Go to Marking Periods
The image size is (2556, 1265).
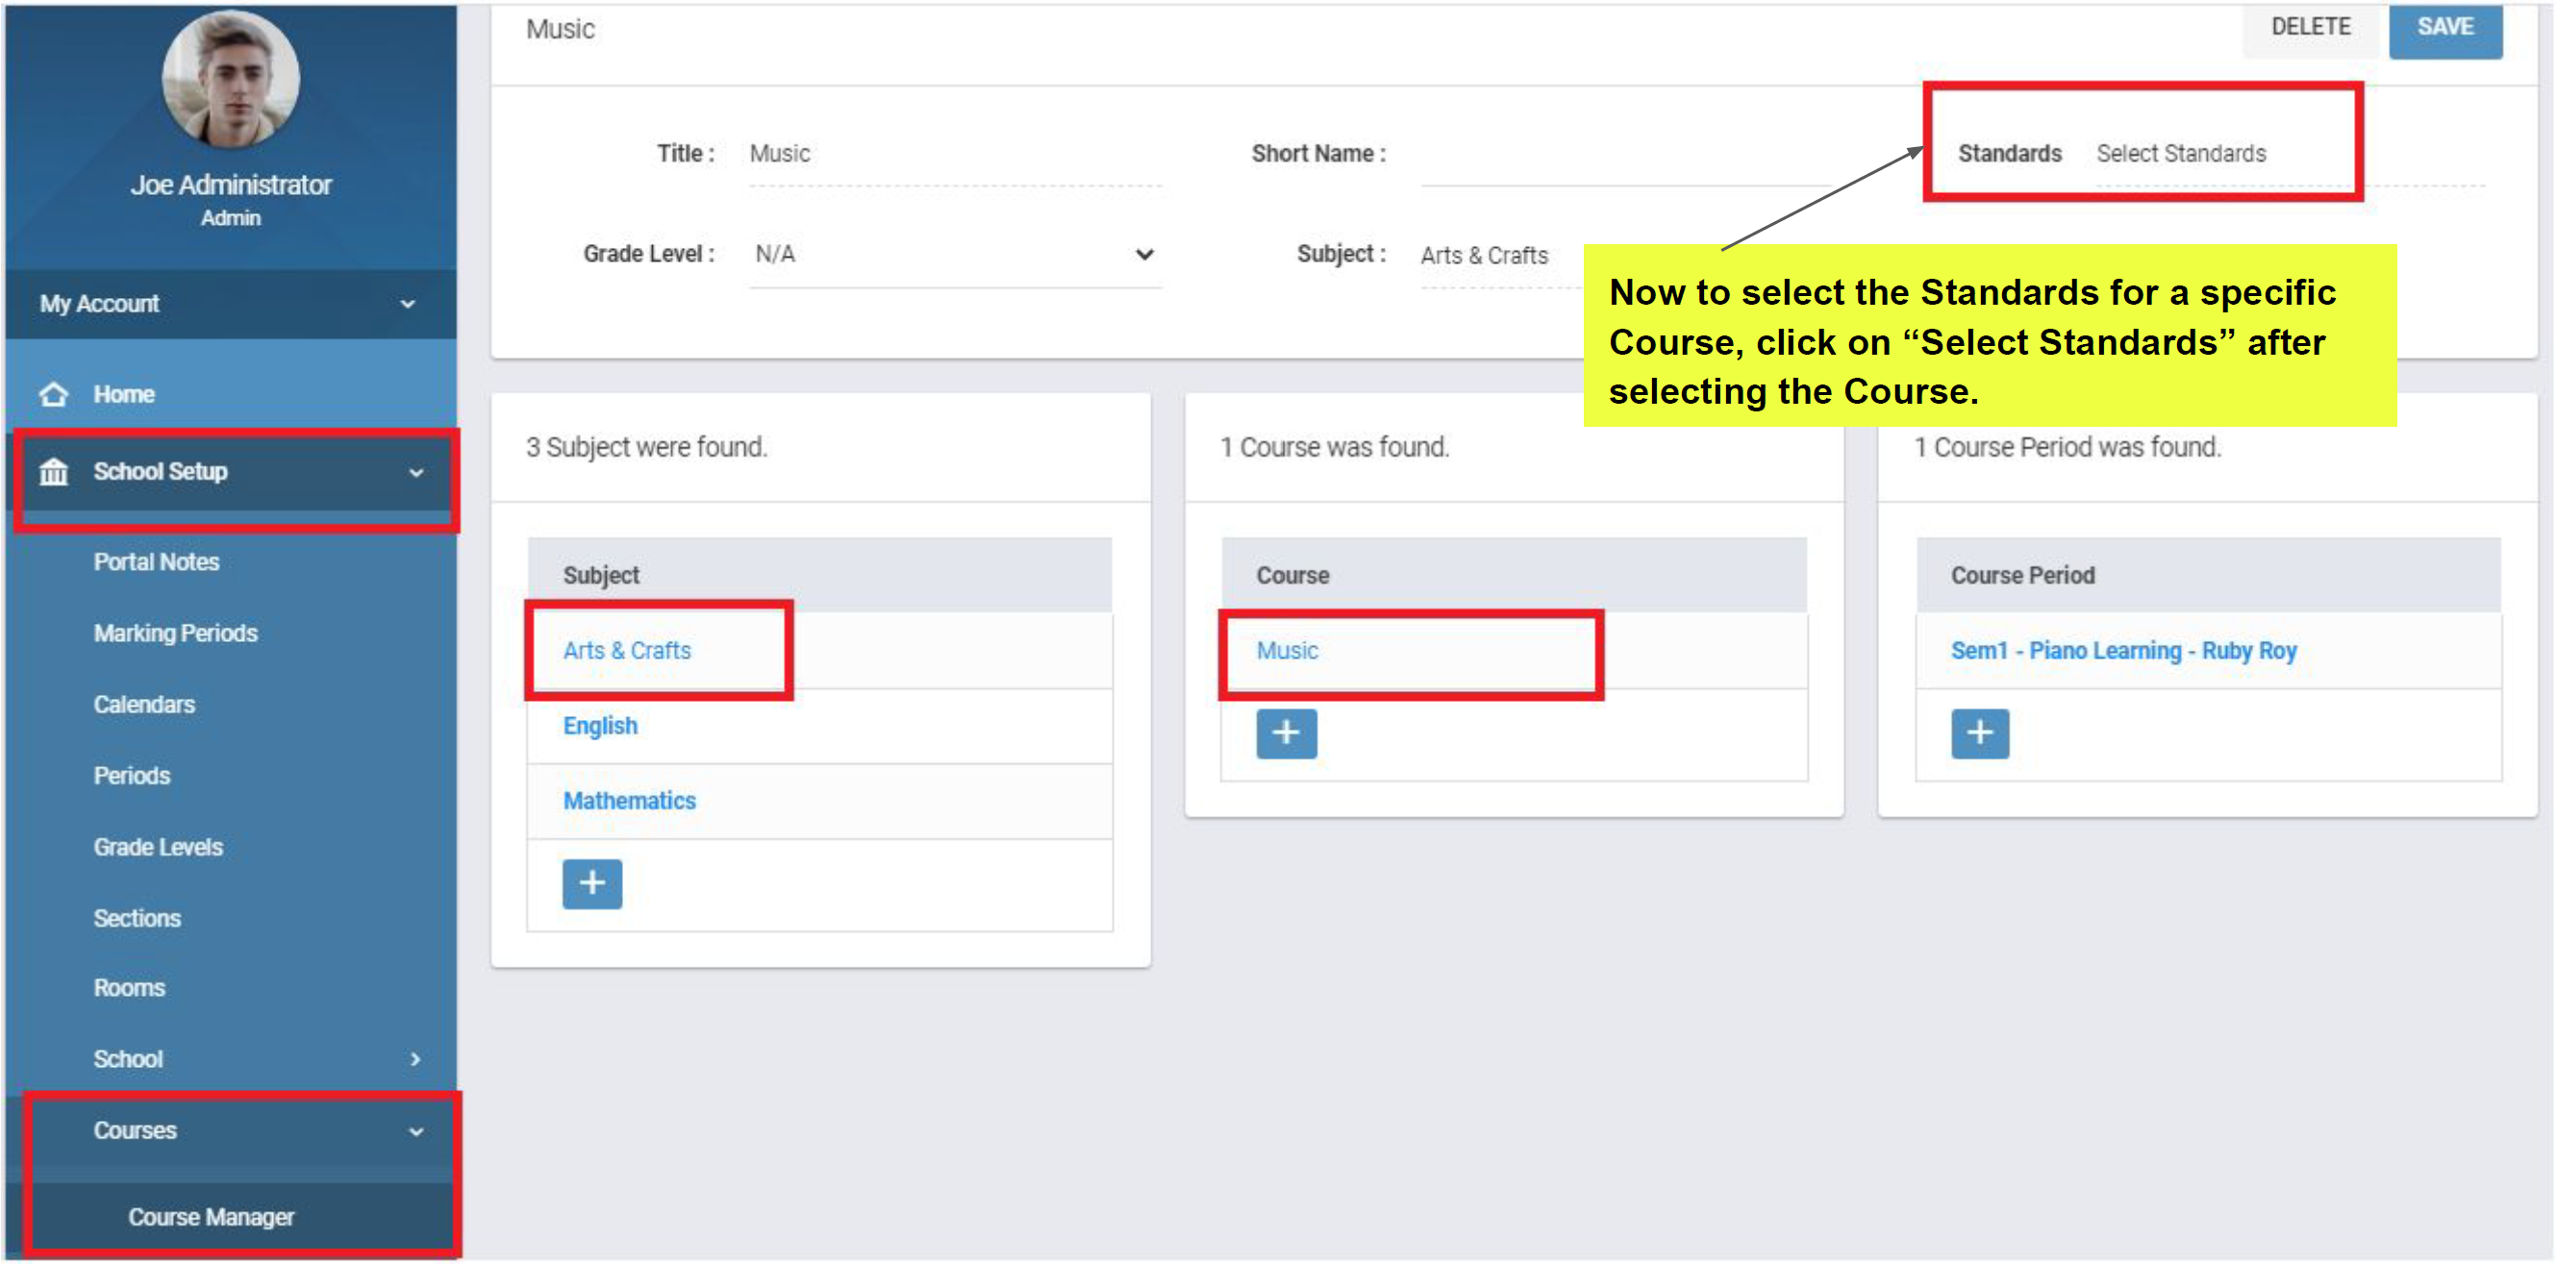(x=176, y=633)
